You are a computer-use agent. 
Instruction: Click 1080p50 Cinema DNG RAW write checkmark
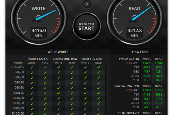tap(59, 103)
